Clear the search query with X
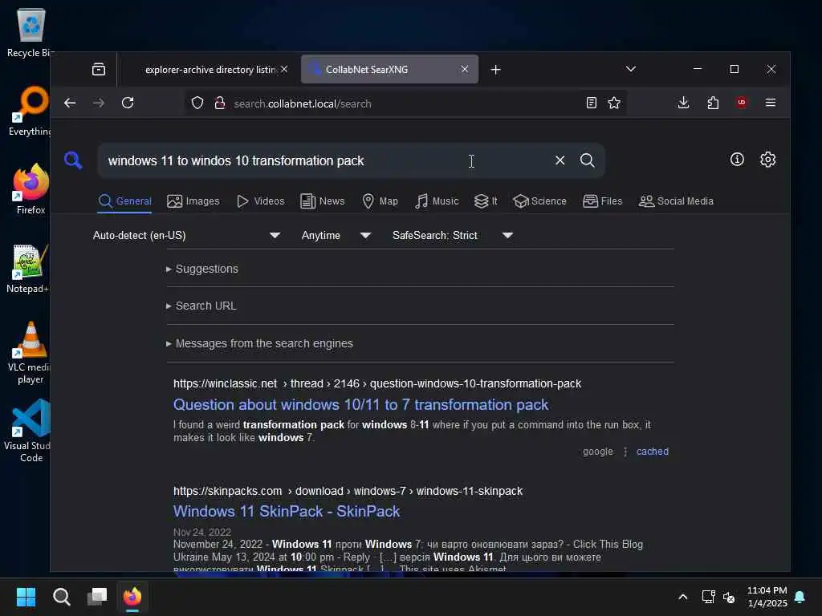 click(560, 160)
